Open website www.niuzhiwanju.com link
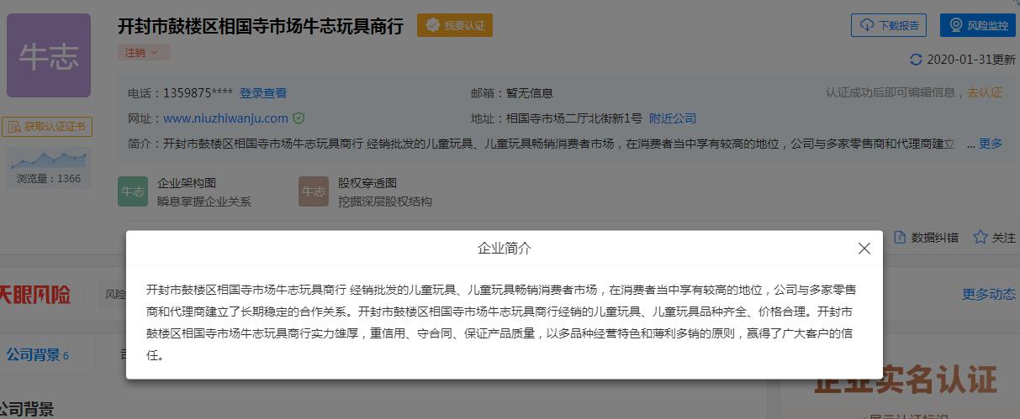 click(225, 118)
